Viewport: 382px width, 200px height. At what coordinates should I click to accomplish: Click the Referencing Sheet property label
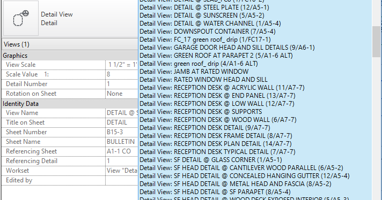(31, 151)
